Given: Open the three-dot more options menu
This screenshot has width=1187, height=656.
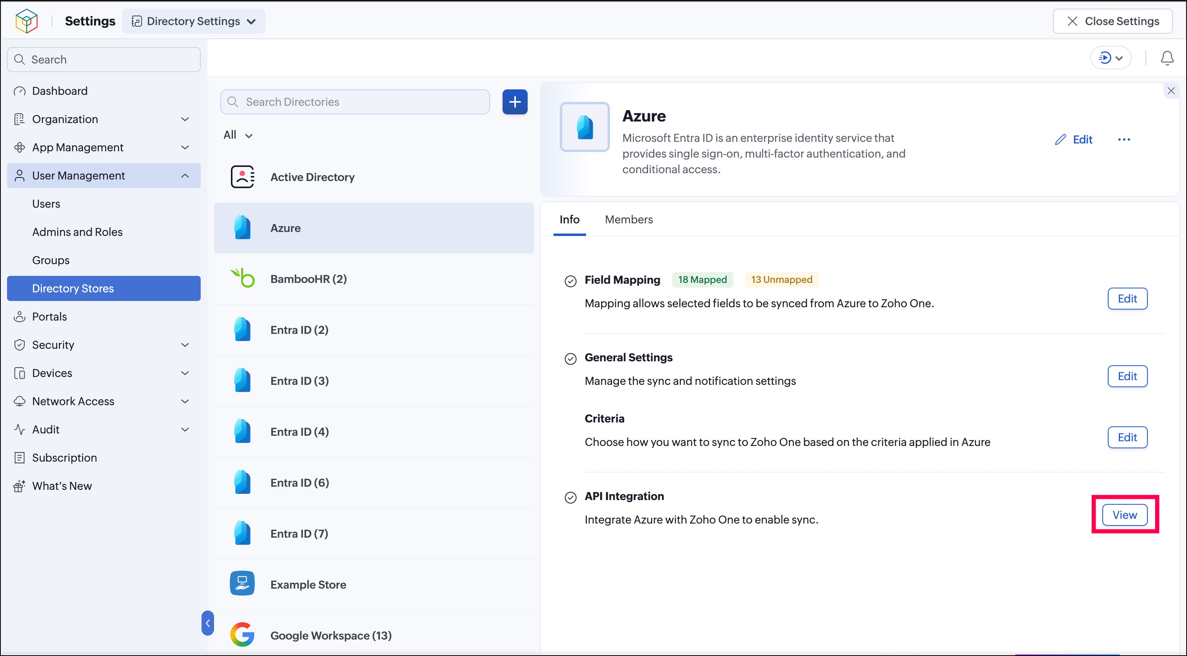Looking at the screenshot, I should 1124,140.
